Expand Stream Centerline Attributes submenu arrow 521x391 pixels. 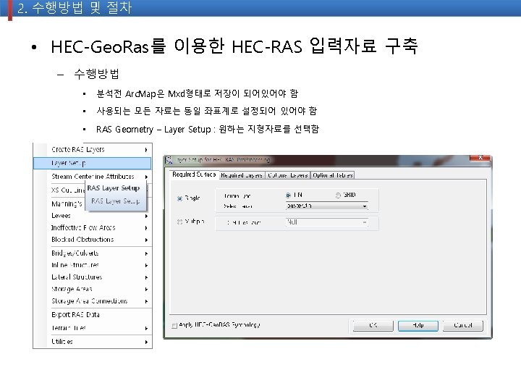(x=146, y=177)
